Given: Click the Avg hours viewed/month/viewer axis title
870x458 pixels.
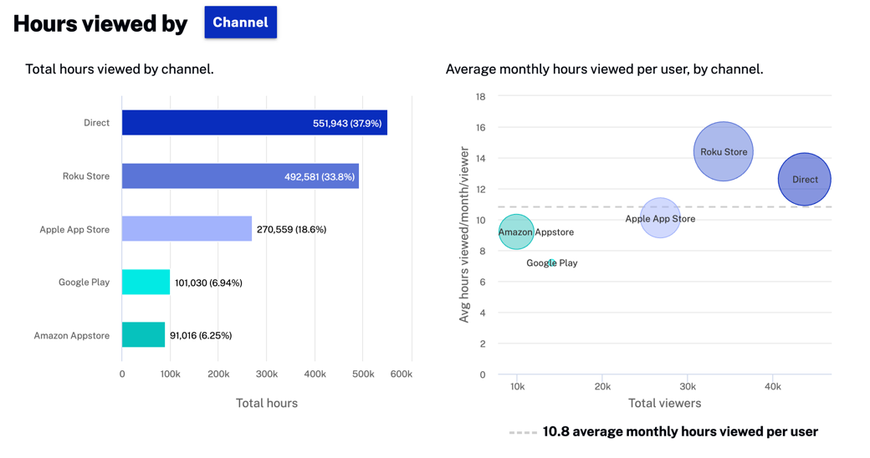Looking at the screenshot, I should (464, 235).
